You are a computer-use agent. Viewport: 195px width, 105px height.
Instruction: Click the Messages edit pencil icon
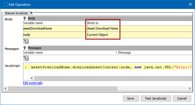(x=26, y=58)
